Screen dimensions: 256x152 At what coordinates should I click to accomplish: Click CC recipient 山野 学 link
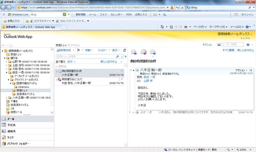(148, 81)
